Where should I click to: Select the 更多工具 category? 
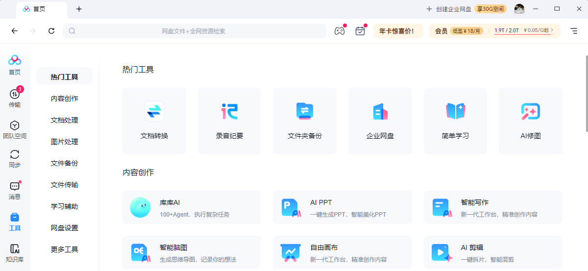pos(65,249)
